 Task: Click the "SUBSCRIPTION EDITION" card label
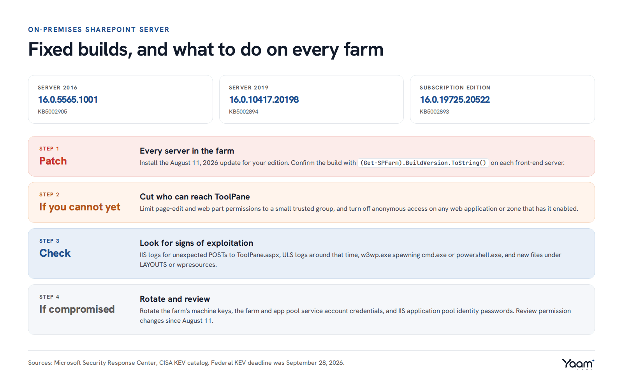click(455, 87)
